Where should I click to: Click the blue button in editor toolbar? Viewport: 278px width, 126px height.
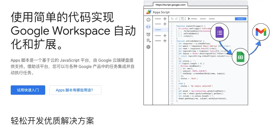(241, 19)
